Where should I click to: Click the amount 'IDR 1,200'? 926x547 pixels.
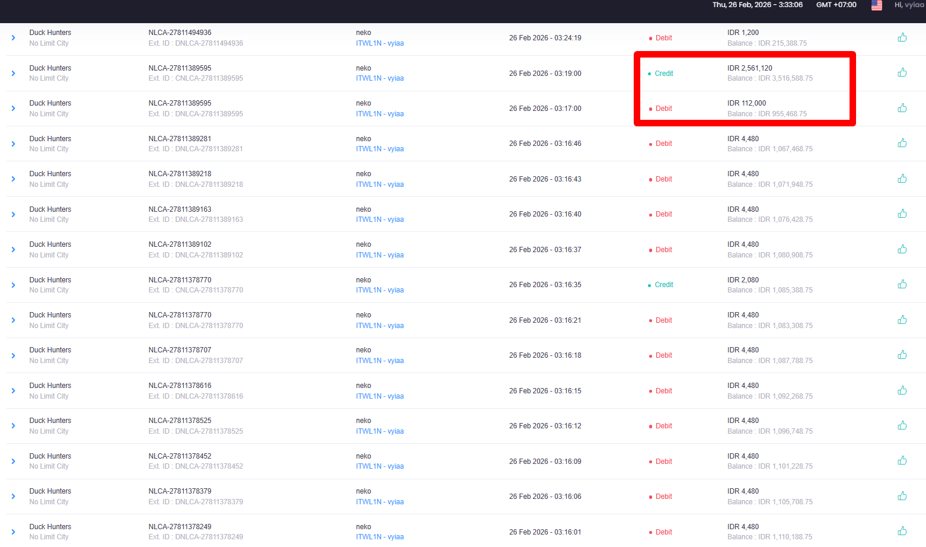pyautogui.click(x=743, y=33)
